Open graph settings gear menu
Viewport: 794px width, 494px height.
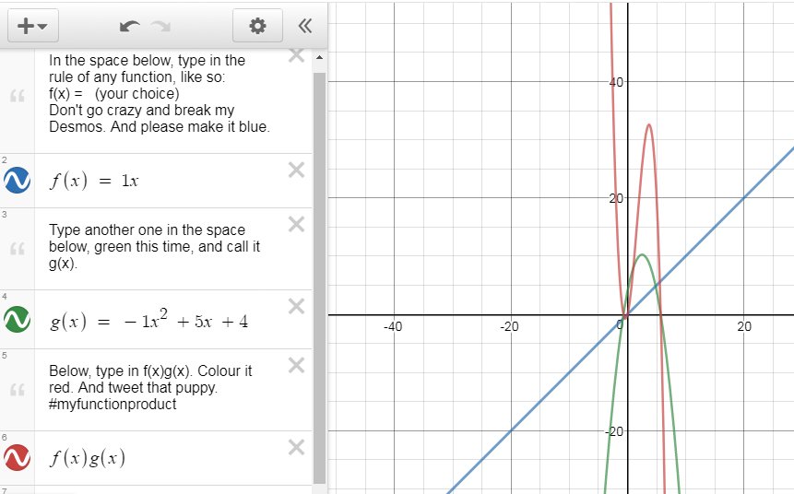click(257, 25)
